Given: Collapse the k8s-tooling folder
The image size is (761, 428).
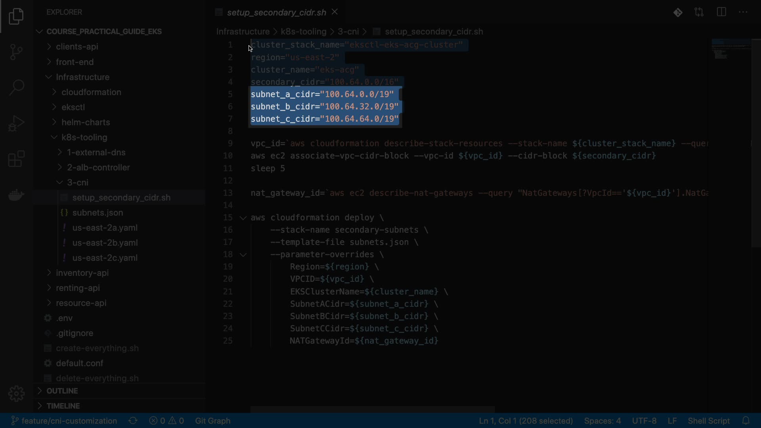Looking at the screenshot, I should coord(84,138).
